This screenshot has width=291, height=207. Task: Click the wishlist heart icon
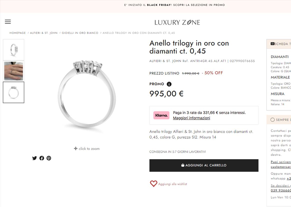click(153, 184)
